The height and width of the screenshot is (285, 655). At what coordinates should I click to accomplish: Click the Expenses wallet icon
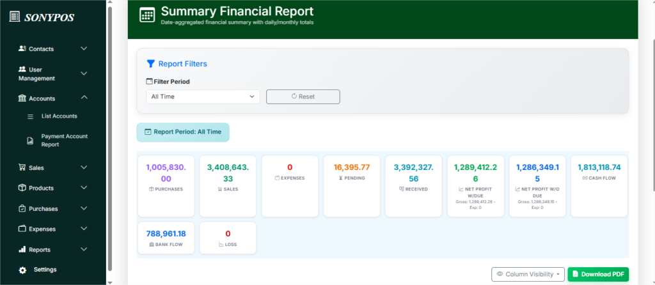click(22, 229)
